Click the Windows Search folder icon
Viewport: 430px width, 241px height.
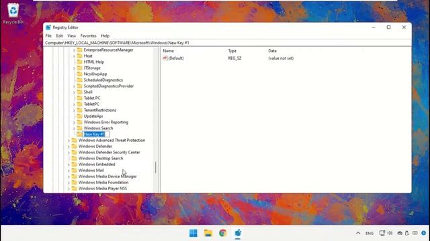79,128
